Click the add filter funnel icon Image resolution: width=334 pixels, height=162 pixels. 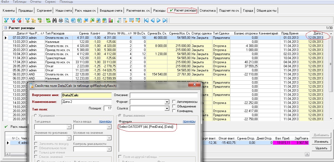7,20
